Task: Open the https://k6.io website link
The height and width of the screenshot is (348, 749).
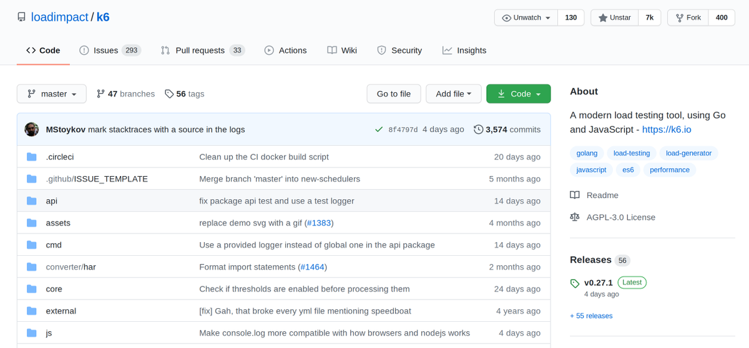Action: click(667, 130)
